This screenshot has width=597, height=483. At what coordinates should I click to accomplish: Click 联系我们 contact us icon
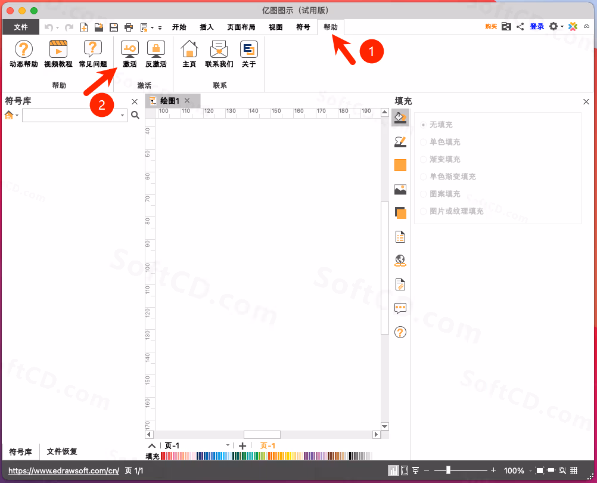click(x=219, y=54)
